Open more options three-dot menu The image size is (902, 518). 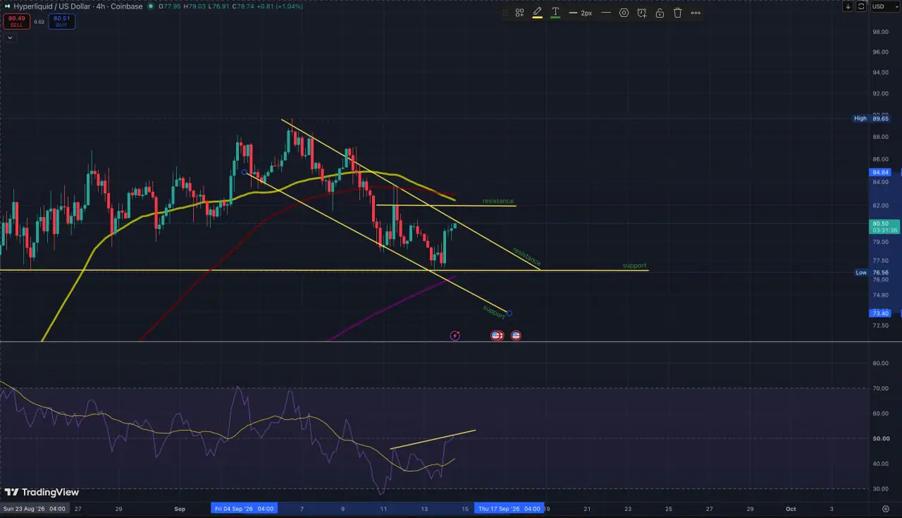click(x=696, y=13)
